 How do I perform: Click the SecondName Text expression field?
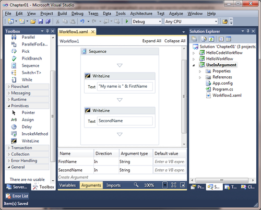click(125, 121)
